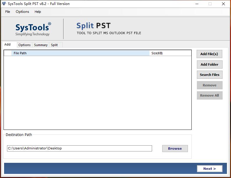The height and width of the screenshot is (178, 231).
Task: Click the Add File(s) button
Action: pyautogui.click(x=209, y=54)
